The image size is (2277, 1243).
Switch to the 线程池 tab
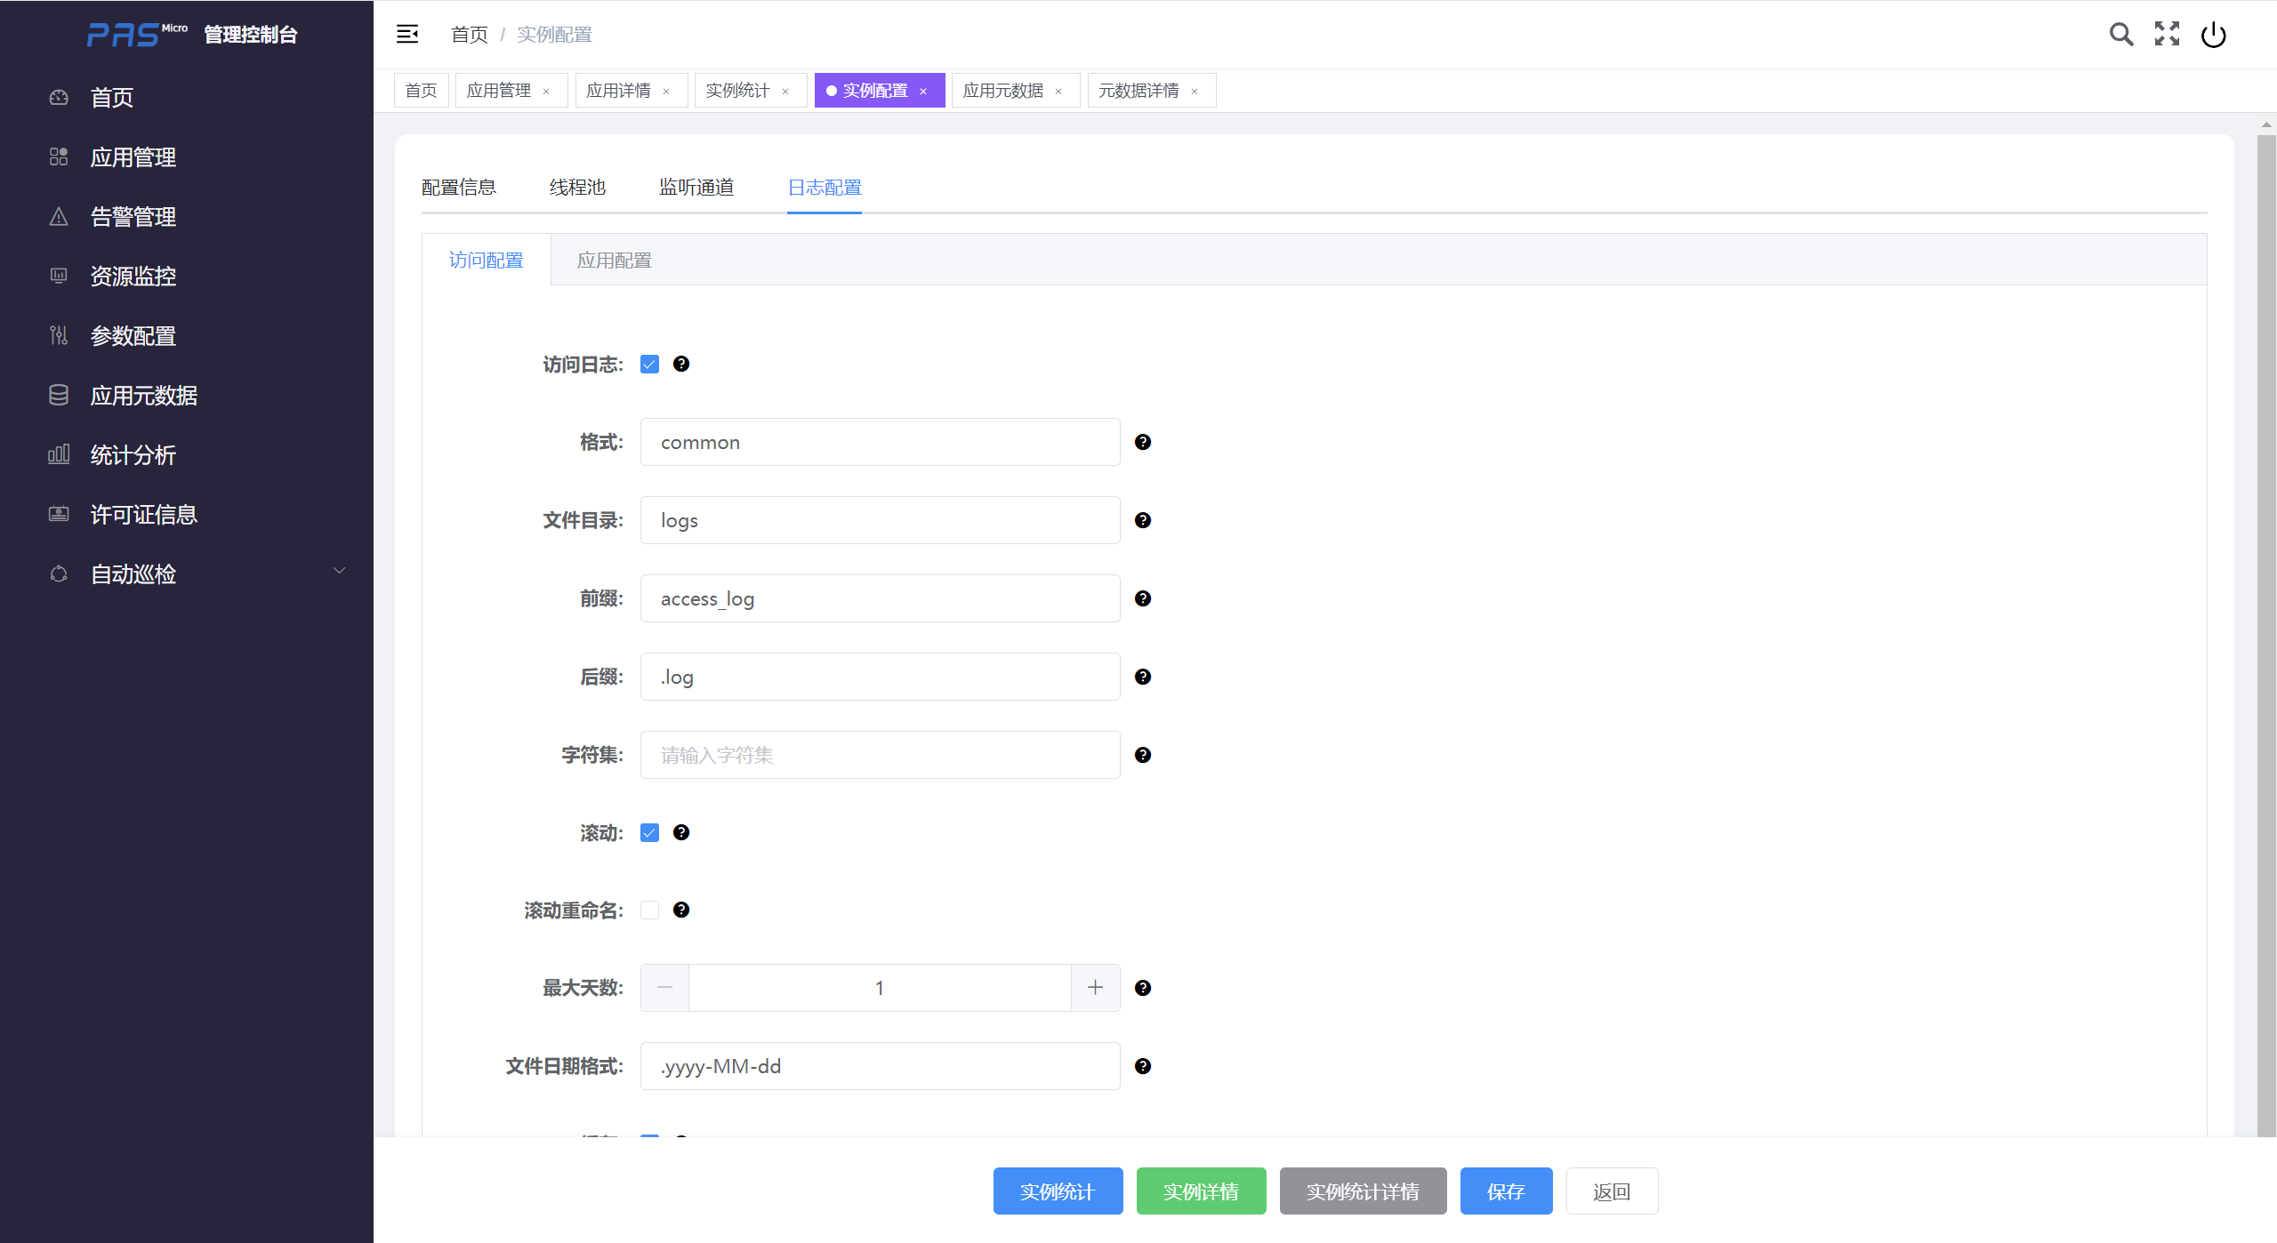coord(577,188)
